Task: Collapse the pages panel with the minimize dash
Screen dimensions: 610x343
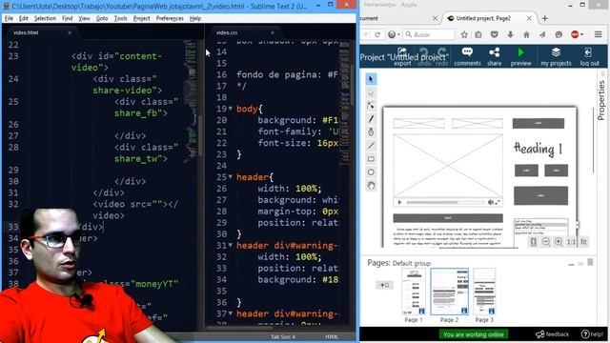Action: click(571, 264)
